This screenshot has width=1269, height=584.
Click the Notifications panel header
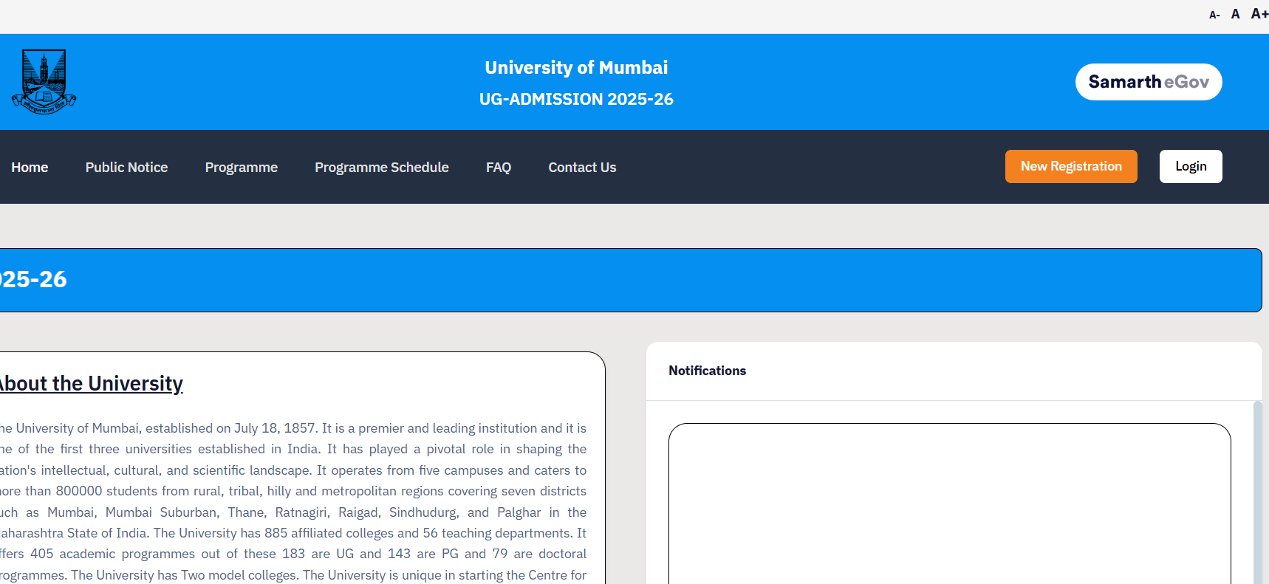point(707,371)
